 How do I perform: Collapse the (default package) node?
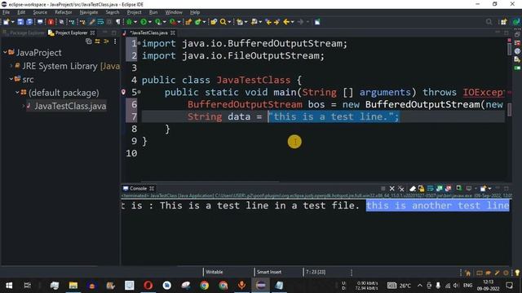pos(17,92)
